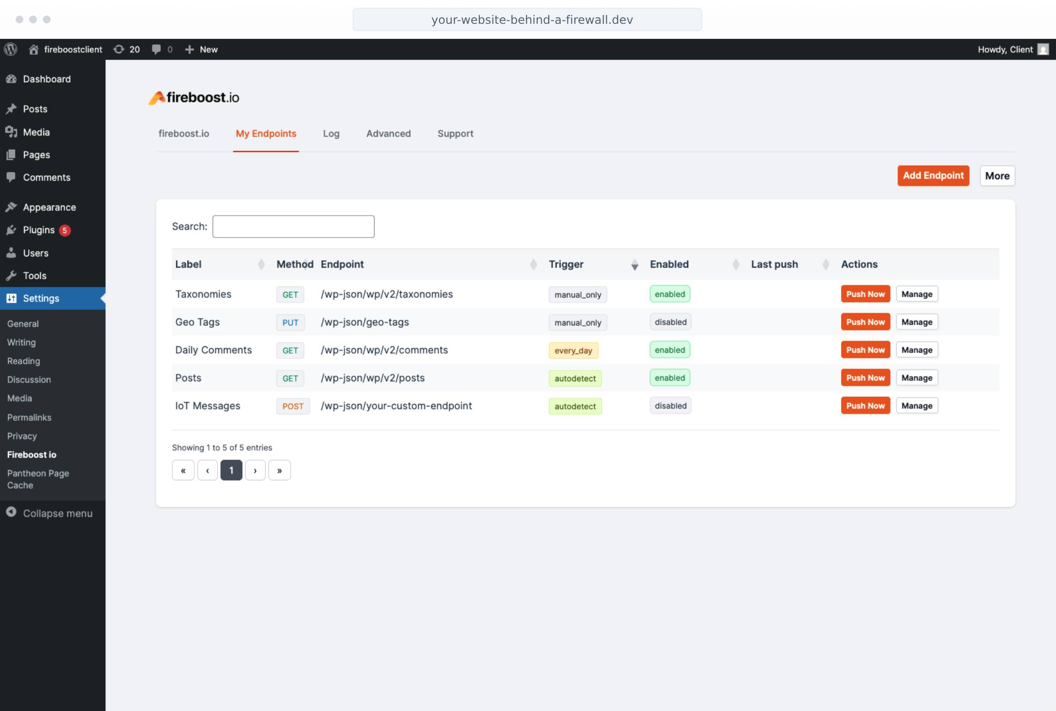
Task: Click the Posts autodetect trigger badge
Action: pos(575,378)
